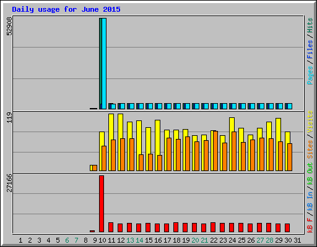Click the day 9 label on the x-axis
Screen dimensions: 317x247
(x=95, y=240)
